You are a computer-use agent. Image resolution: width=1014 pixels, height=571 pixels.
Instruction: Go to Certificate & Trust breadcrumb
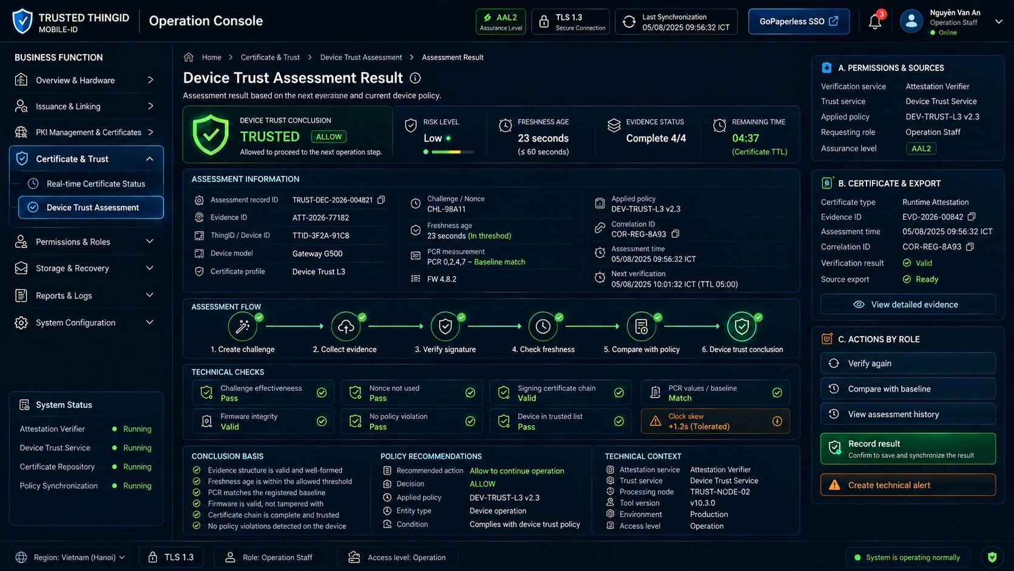270,57
